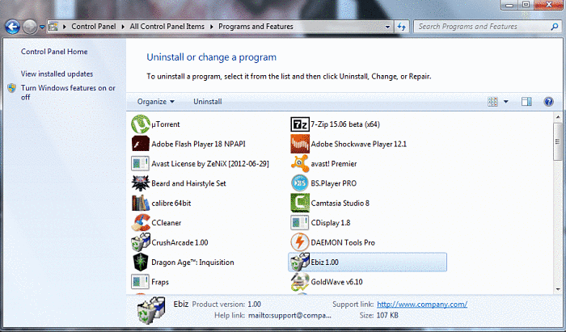Click the Beard and Hairstyle Set icon
This screenshot has width=566, height=332.
click(x=141, y=183)
